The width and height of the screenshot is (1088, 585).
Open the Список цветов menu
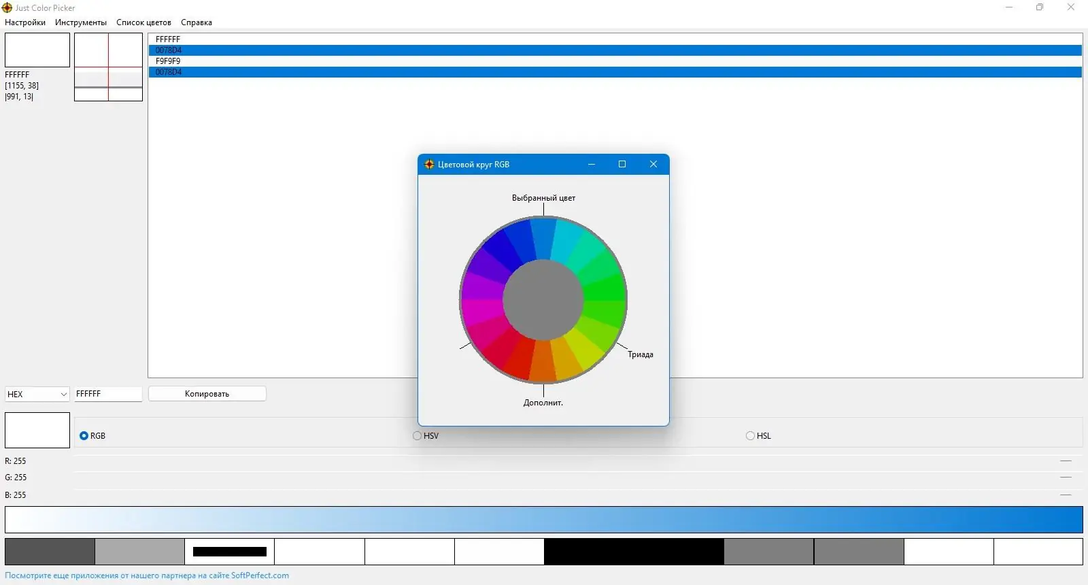click(x=143, y=22)
